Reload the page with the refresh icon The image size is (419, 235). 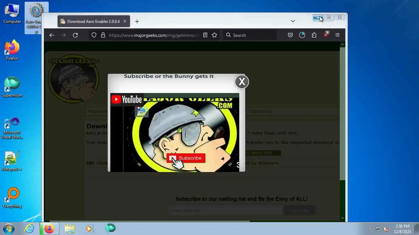click(x=75, y=35)
